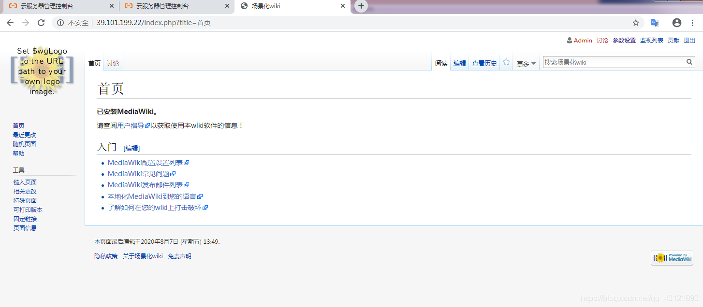703x307 pixels.
Task: Open 了解如何在您的wiki上打击破坏 link
Action: (158, 208)
